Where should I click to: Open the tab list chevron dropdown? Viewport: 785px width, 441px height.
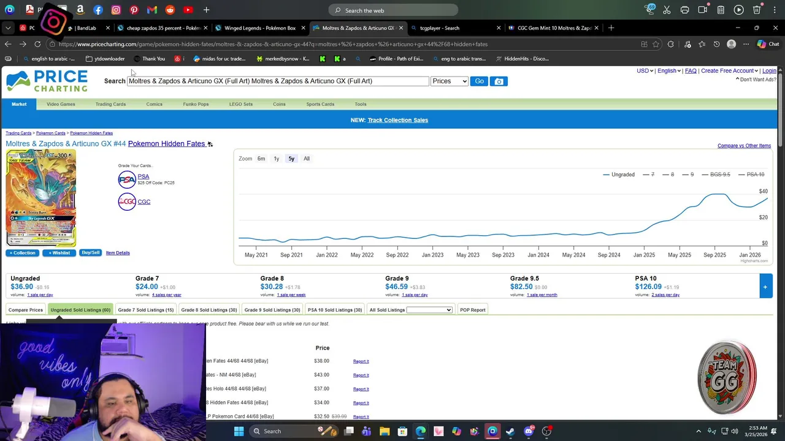[8, 28]
